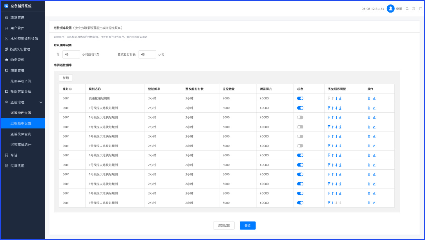The height and width of the screenshot is (240, 425).
Task: Open 水位预警规则设置 from the sidebar
Action: click(24, 38)
